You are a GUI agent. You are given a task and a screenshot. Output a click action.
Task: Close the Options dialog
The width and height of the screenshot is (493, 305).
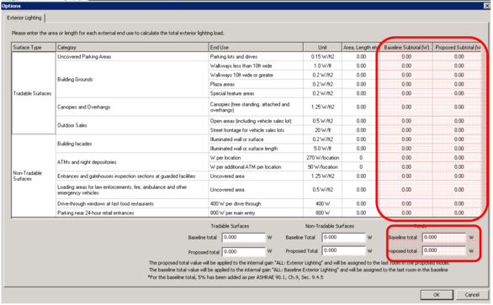[486, 6]
